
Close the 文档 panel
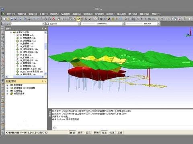(45, 28)
